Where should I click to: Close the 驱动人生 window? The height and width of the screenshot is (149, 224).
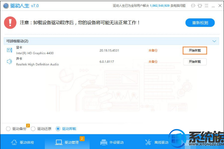(x=220, y=6)
